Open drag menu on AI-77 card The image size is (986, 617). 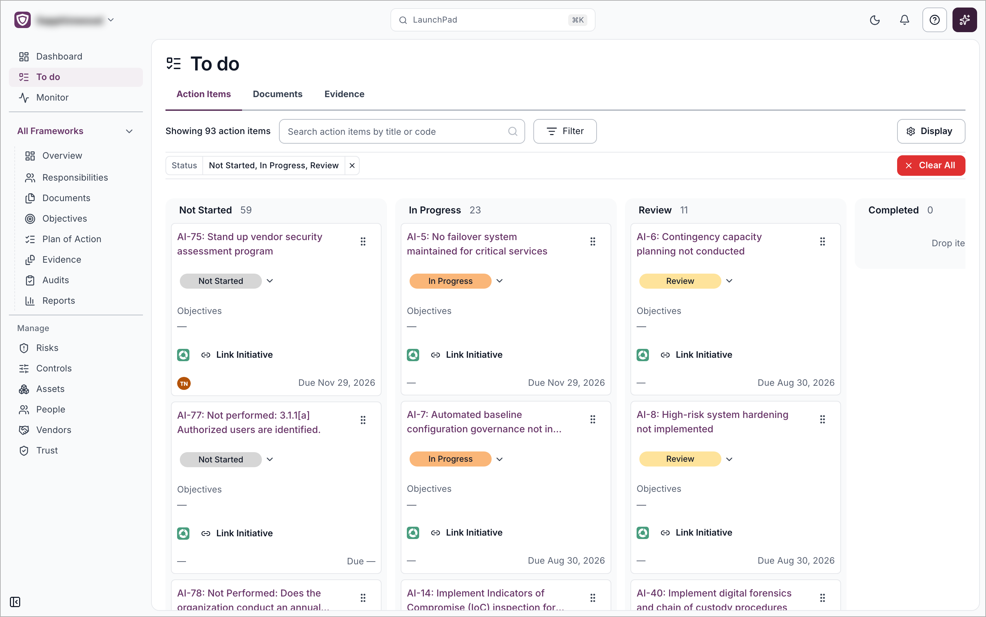coord(363,420)
